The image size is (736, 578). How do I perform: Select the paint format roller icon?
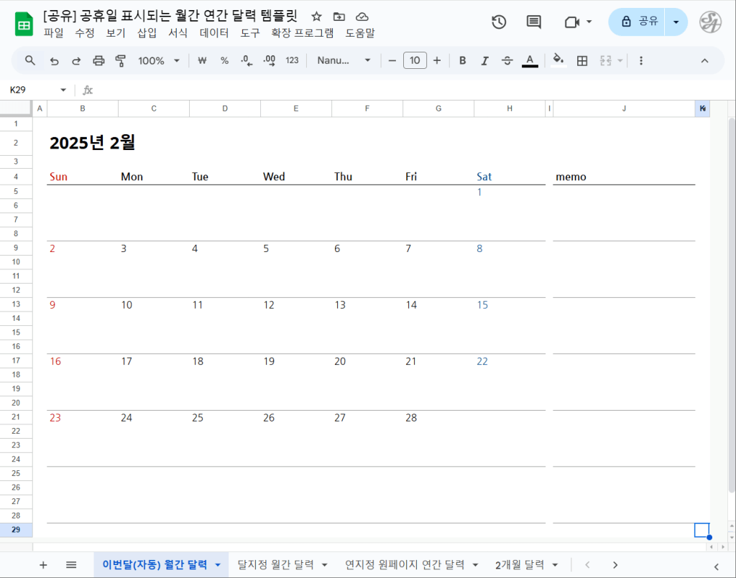click(x=121, y=61)
